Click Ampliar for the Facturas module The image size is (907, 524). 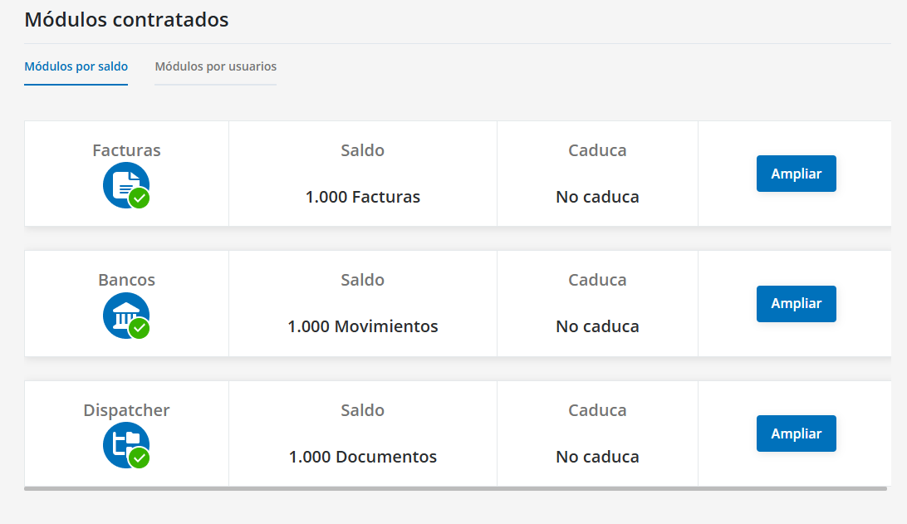point(796,174)
